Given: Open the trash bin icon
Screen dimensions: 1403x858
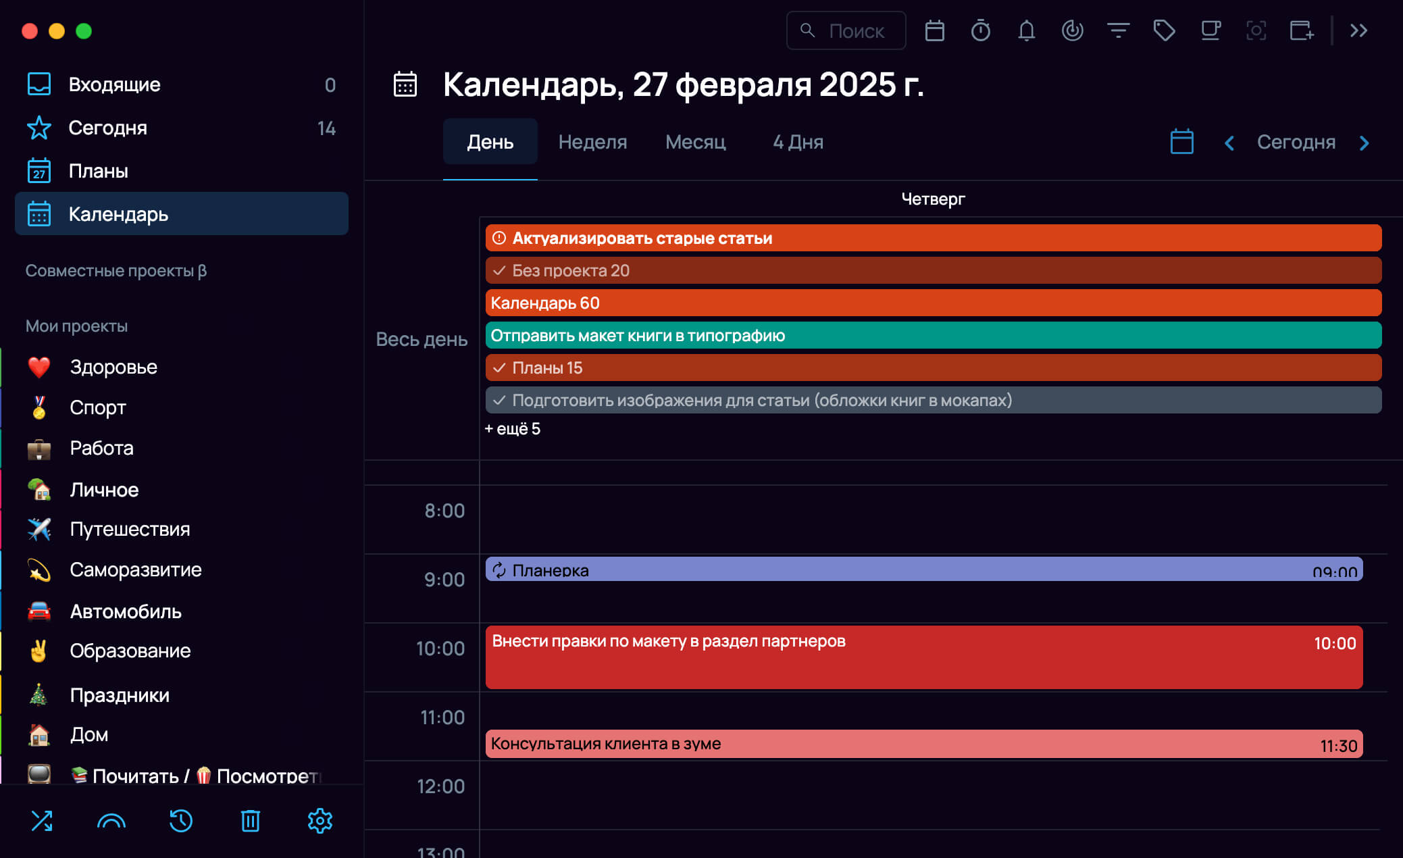Looking at the screenshot, I should [x=250, y=820].
